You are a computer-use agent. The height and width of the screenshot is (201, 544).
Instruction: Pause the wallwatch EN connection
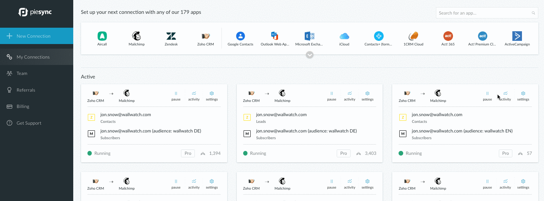click(x=487, y=96)
